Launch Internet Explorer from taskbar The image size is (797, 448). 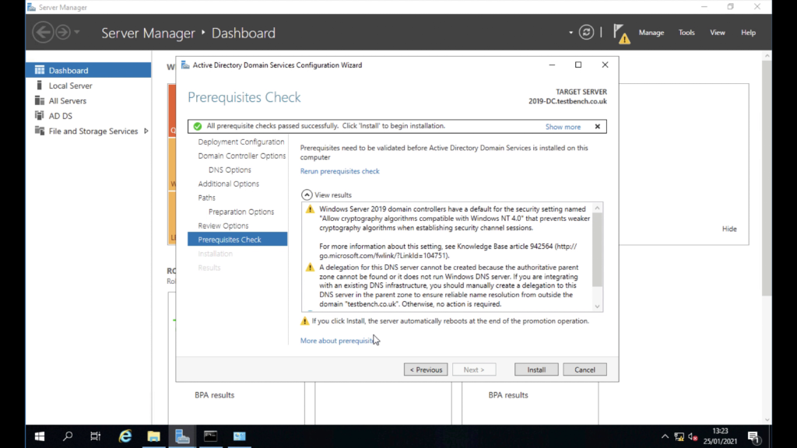click(x=125, y=436)
